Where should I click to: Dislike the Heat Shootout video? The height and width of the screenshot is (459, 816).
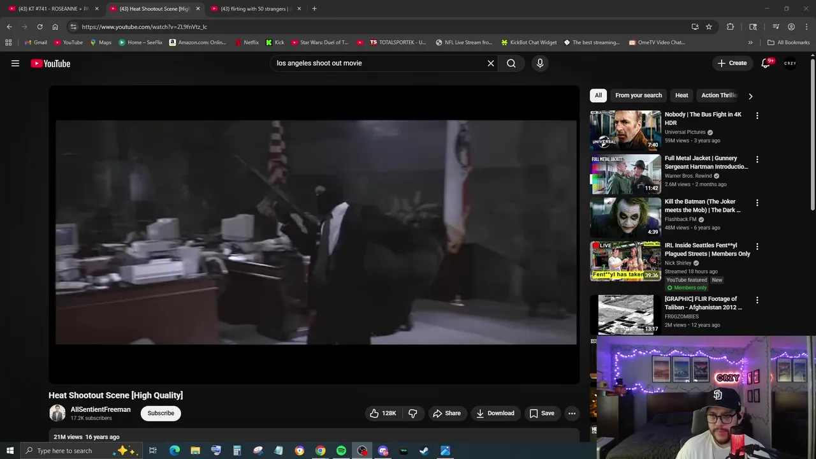[x=413, y=413]
